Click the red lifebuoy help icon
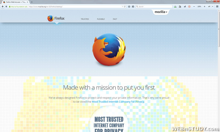Image resolution: width=220 pixels, height=132 pixels. (189, 7)
